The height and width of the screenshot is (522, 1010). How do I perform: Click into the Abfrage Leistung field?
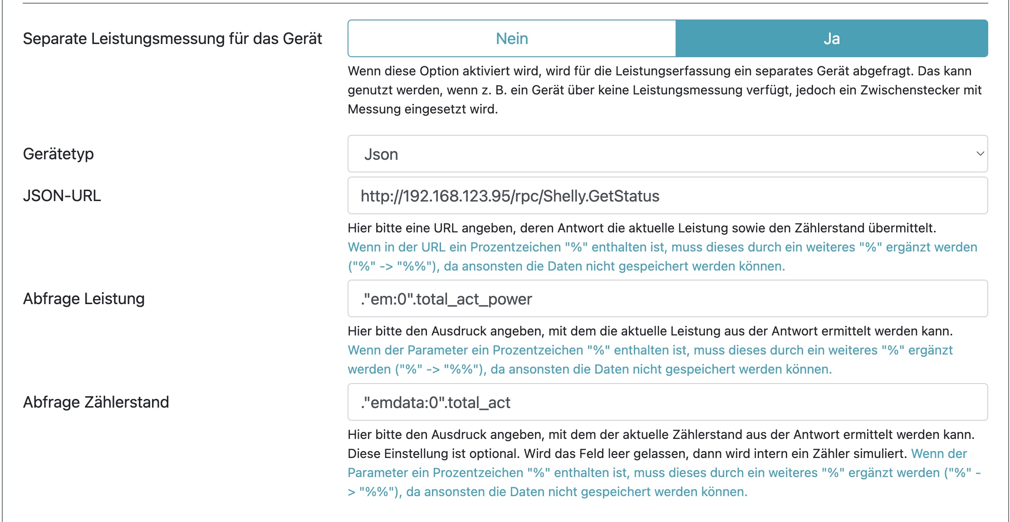667,299
